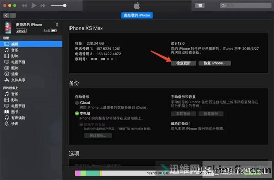Click the iOS 13.0 version label
The image size is (274, 180).
[x=178, y=43]
